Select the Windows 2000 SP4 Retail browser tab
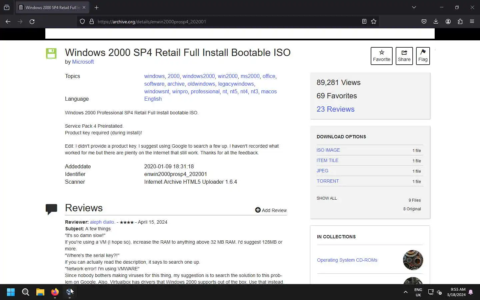Image resolution: width=480 pixels, height=300 pixels. point(52,7)
